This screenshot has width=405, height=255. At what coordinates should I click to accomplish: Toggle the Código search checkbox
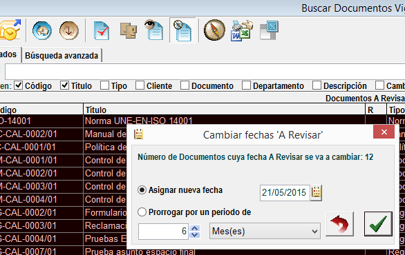pos(19,85)
